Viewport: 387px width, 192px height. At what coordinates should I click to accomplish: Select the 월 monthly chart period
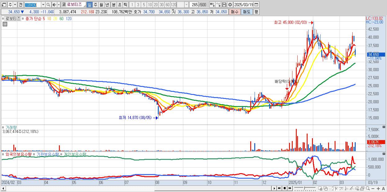point(101,5)
